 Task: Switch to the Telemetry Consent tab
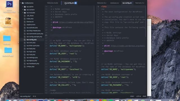click(139, 3)
